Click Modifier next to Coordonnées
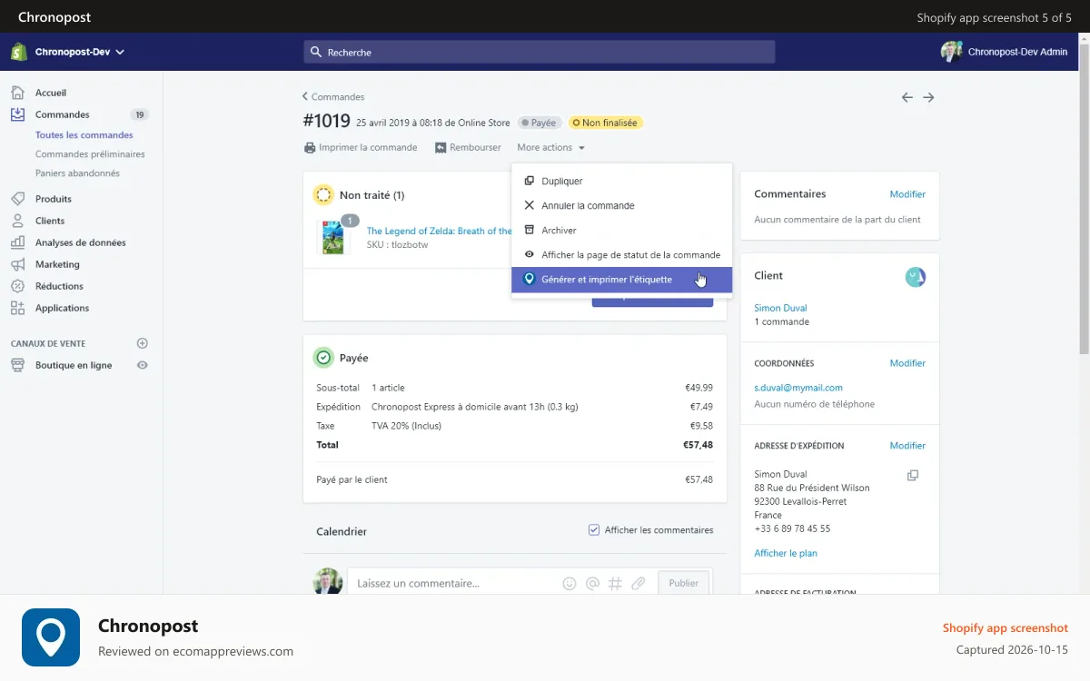1090x681 pixels. coord(907,363)
